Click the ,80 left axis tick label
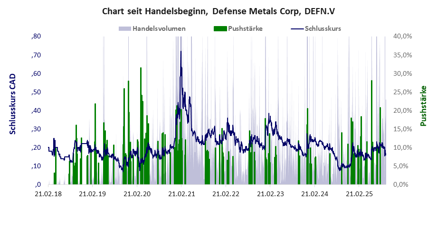This screenshot has width=437, height=227. pyautogui.click(x=37, y=36)
